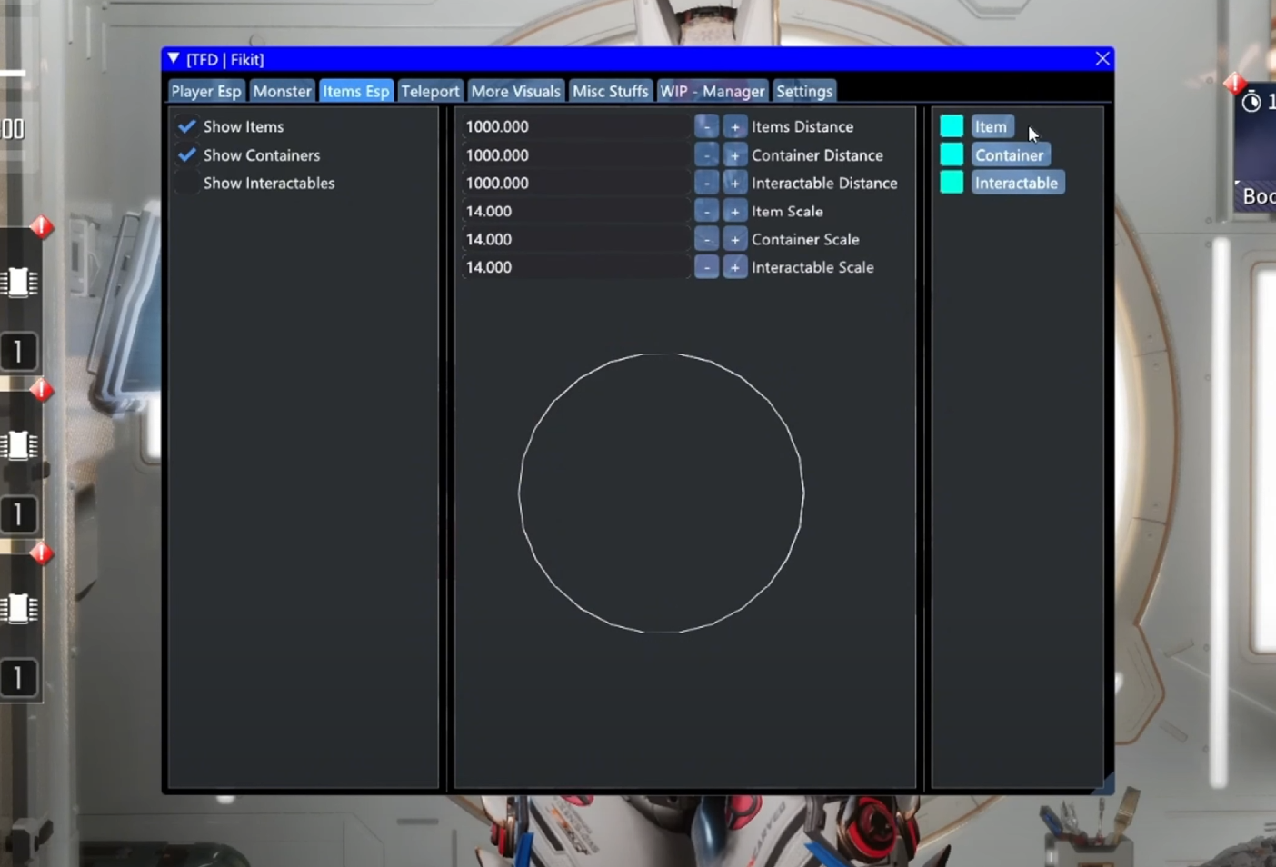This screenshot has height=867, width=1276.
Task: Enable the Show Interactables checkbox
Action: point(187,184)
